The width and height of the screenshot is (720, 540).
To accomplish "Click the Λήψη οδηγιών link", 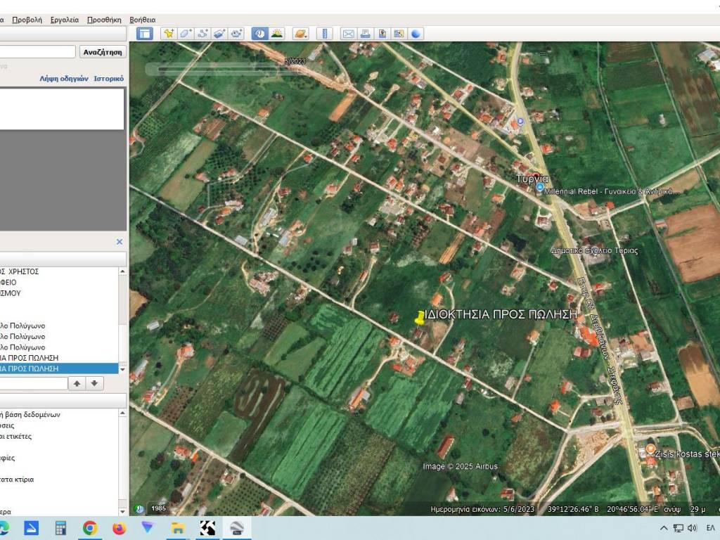I will (x=64, y=79).
